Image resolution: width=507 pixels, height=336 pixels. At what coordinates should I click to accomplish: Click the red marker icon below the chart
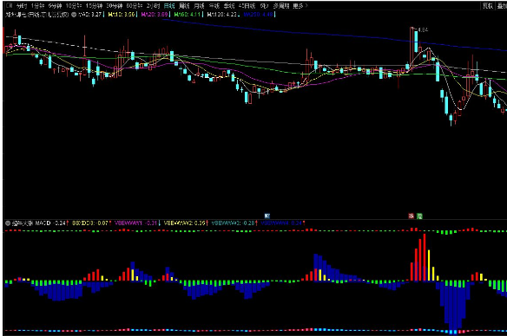(x=412, y=216)
